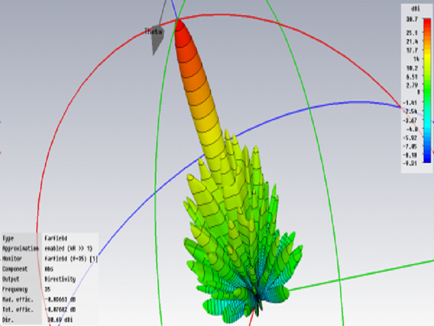Viewport: 434px width, 326px height.
Task: Click the gray Theta axis arrowhead
Action: point(157,41)
